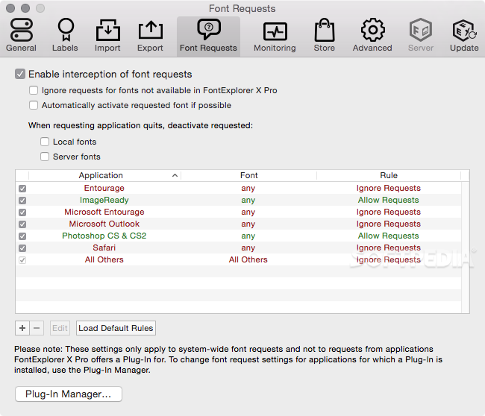Open the Monitoring preferences pane
Viewport: 485px width, 416px height.
(275, 35)
